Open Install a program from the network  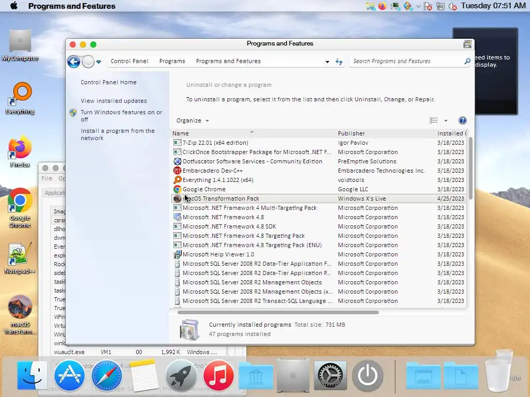117,134
